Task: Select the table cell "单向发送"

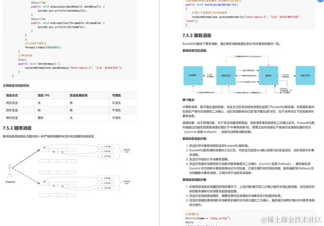Action: (12, 118)
